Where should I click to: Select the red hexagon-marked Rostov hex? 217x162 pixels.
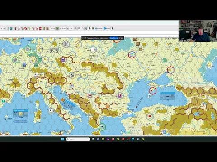tap(170, 70)
